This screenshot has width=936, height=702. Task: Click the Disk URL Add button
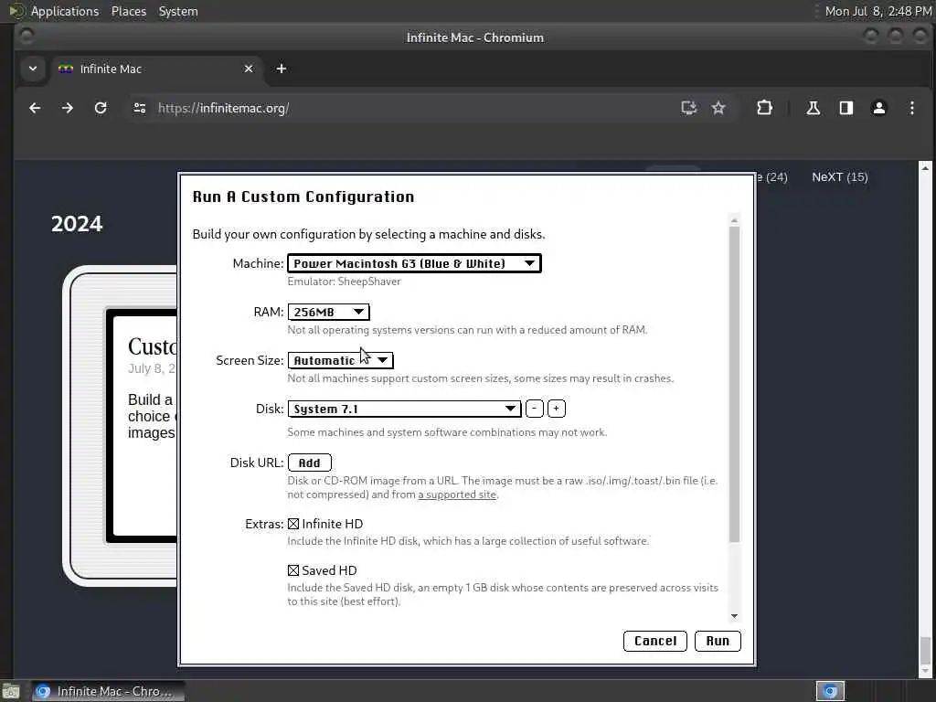[x=309, y=463]
